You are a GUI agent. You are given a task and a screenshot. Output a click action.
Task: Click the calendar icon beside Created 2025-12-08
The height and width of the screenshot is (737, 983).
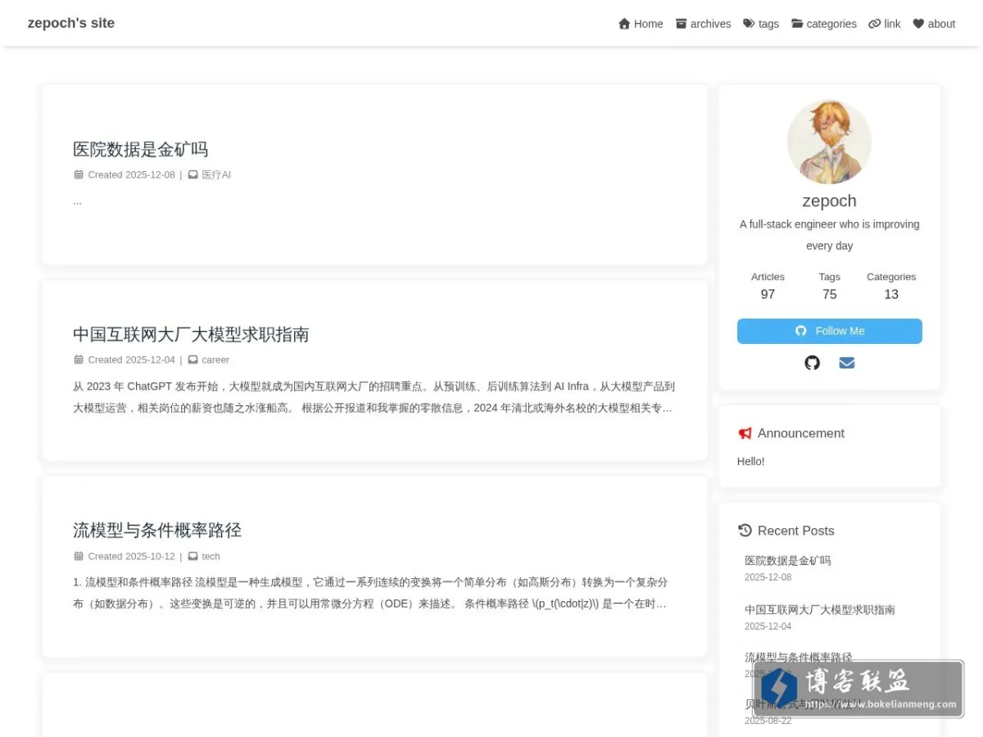pos(79,174)
